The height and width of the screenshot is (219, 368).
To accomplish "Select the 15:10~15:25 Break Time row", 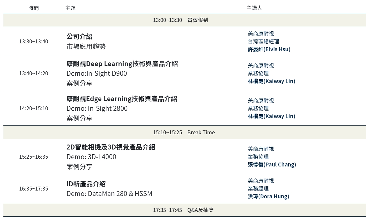I will click(x=185, y=132).
